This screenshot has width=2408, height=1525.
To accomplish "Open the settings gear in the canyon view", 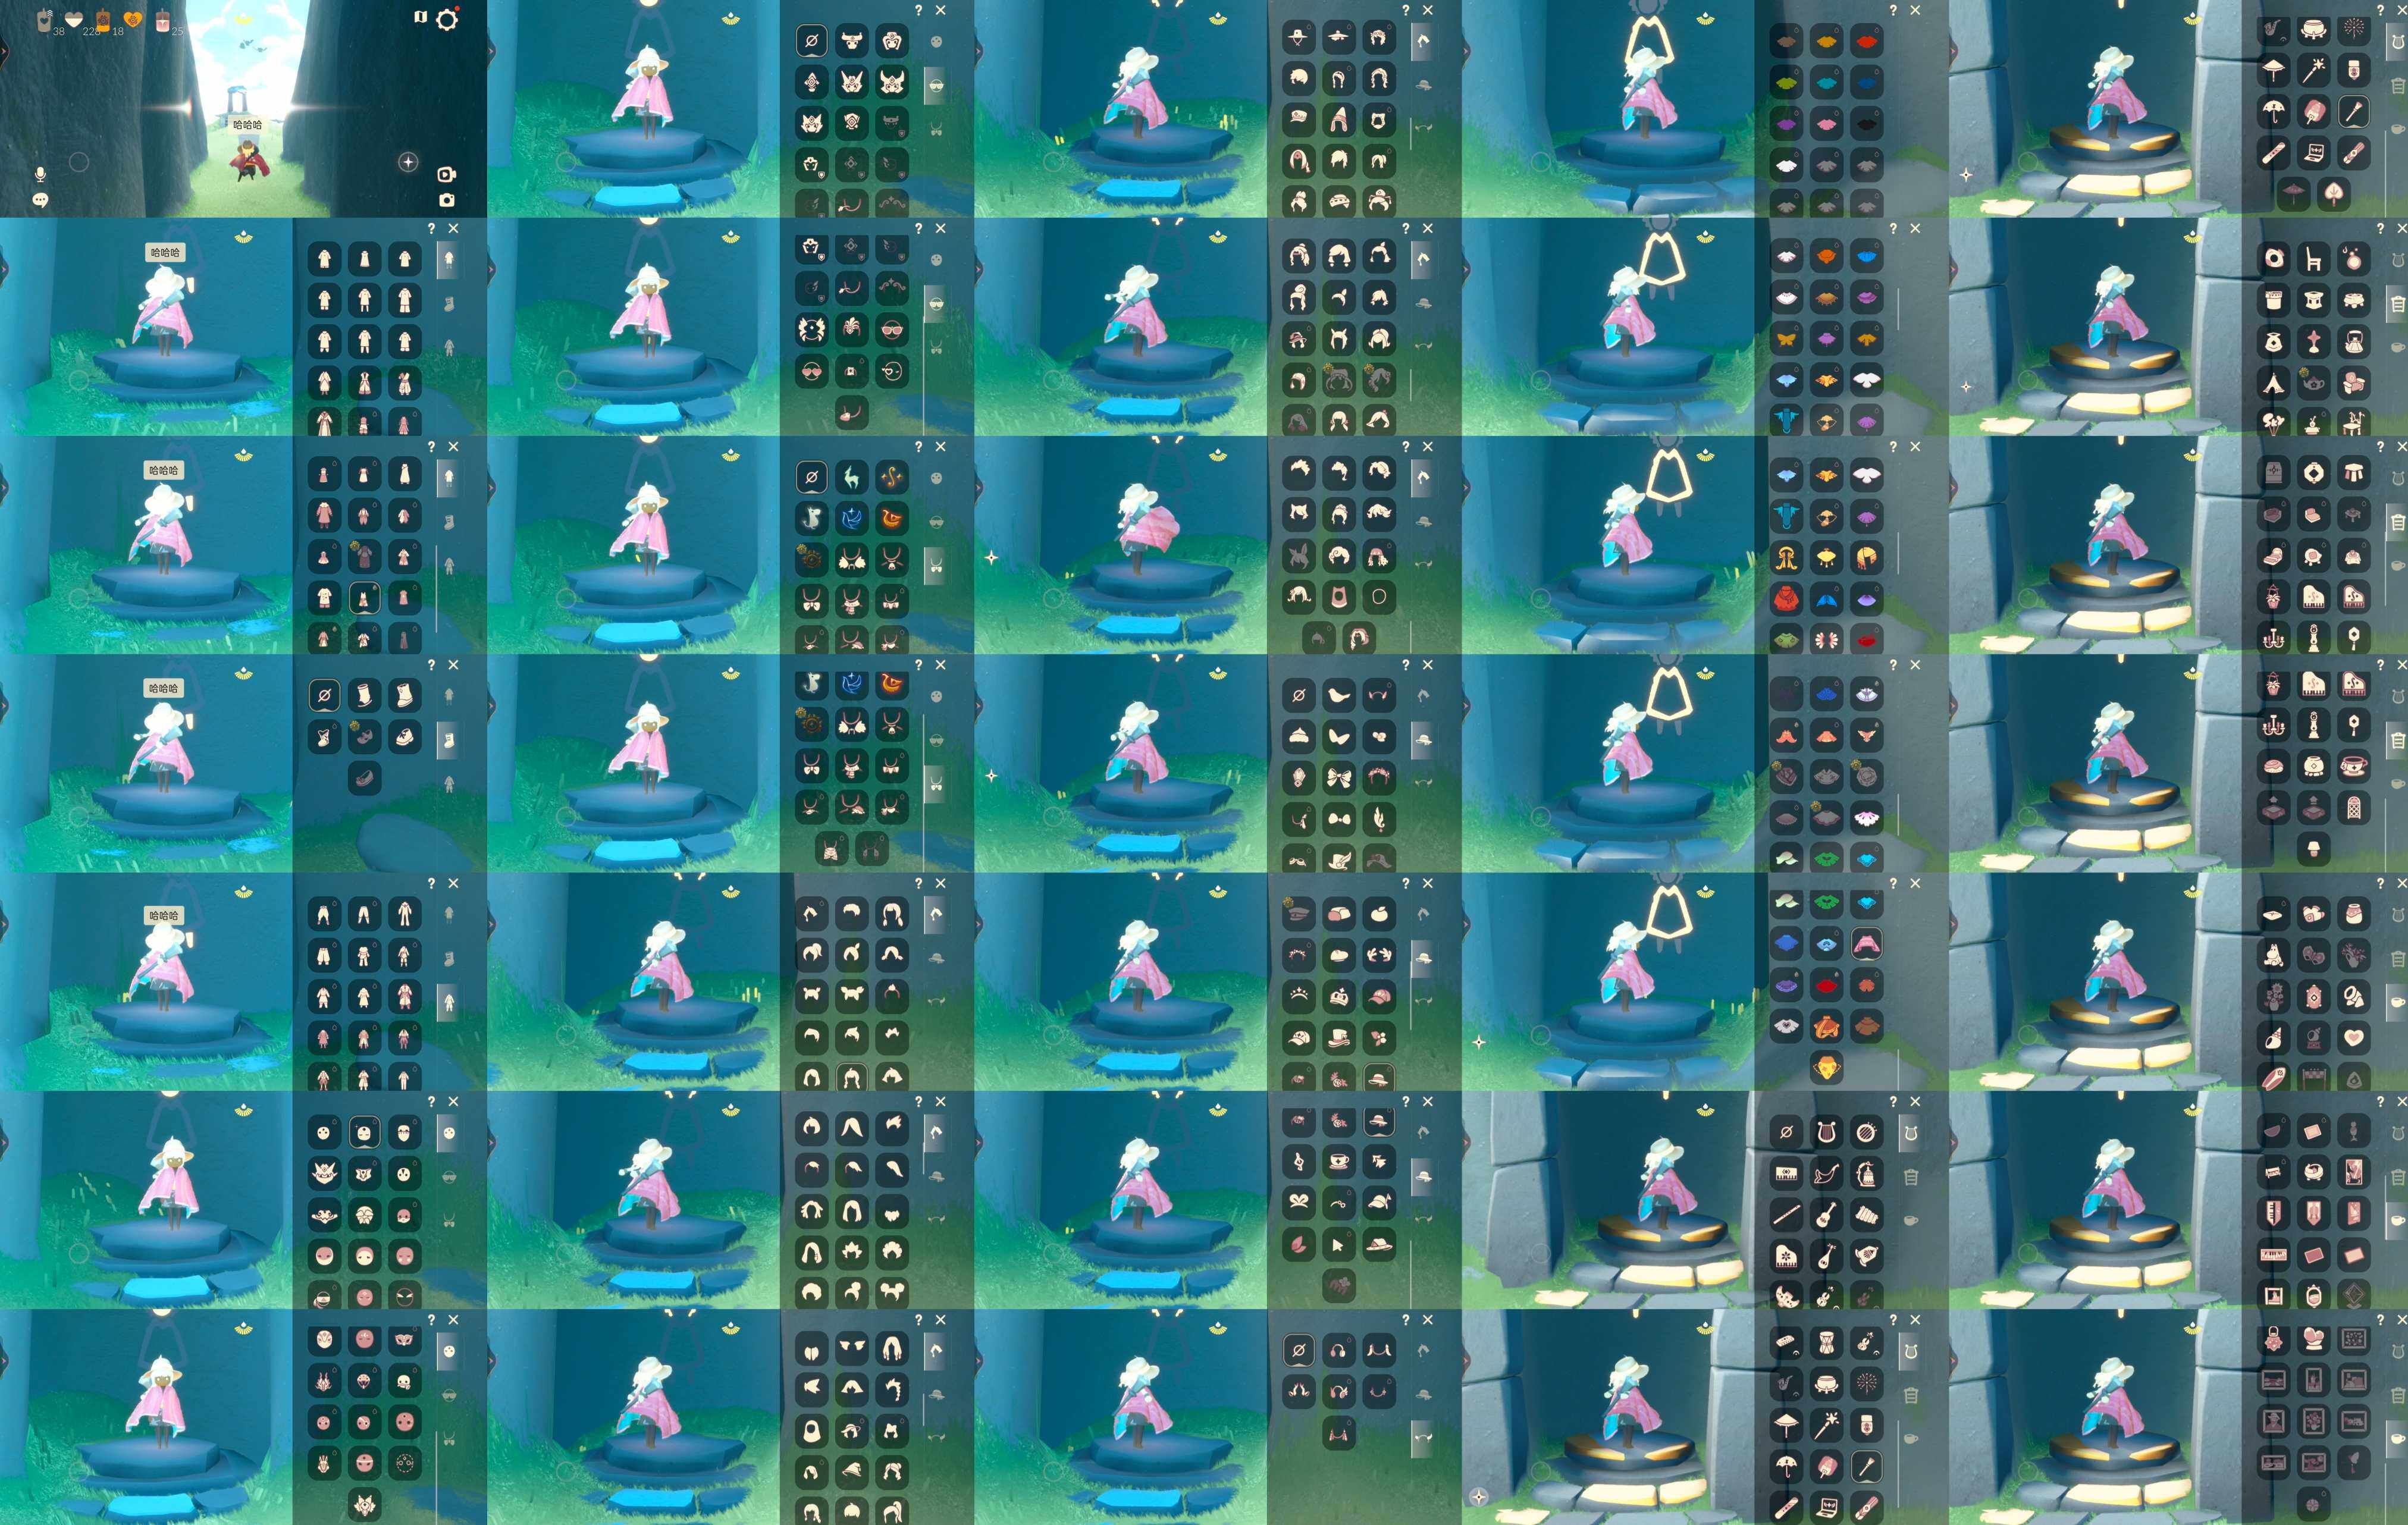I will (x=447, y=19).
